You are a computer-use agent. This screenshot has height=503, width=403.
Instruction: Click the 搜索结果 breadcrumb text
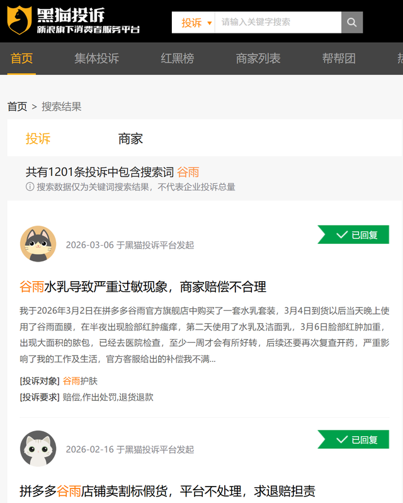pos(62,107)
